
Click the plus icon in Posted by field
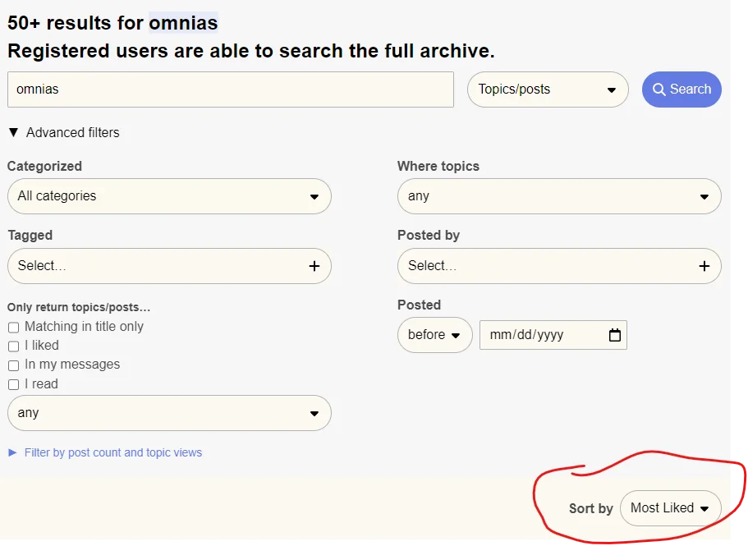(x=704, y=266)
